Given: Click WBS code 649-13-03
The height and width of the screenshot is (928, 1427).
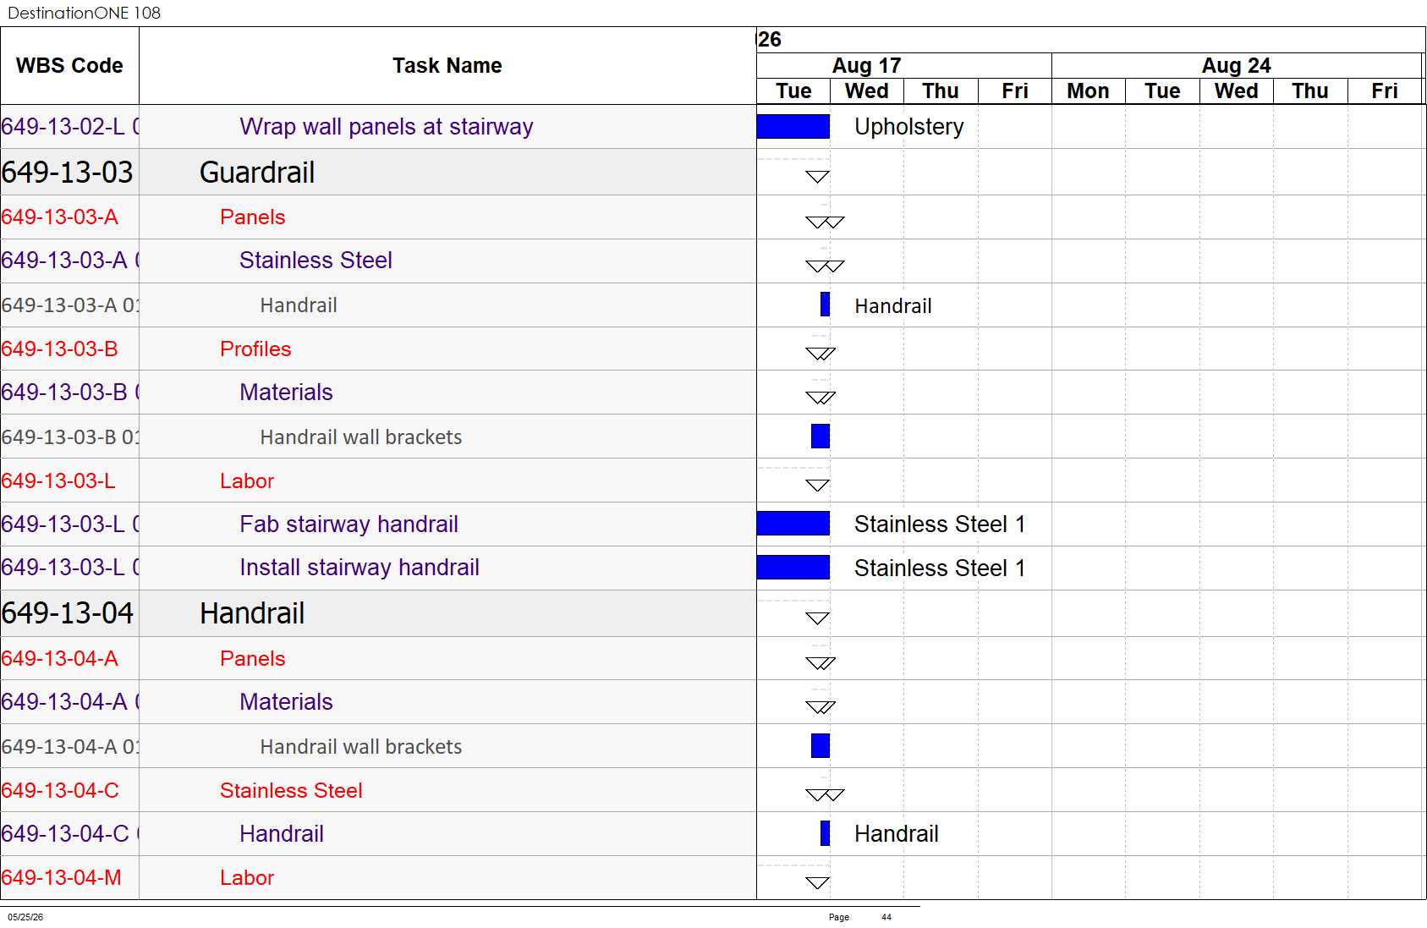Looking at the screenshot, I should tap(68, 173).
